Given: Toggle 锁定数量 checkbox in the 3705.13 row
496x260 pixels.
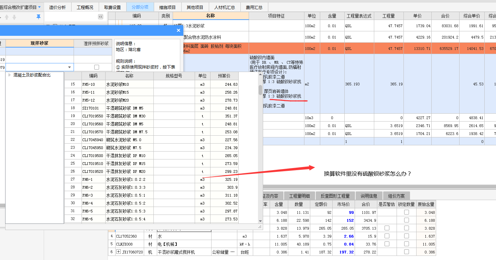Looking at the screenshot, I should [x=407, y=228].
